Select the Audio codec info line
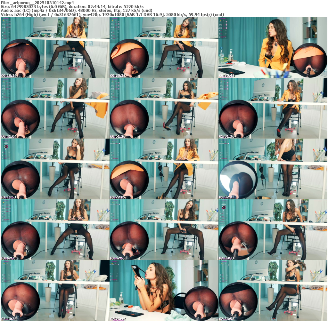 point(77,11)
